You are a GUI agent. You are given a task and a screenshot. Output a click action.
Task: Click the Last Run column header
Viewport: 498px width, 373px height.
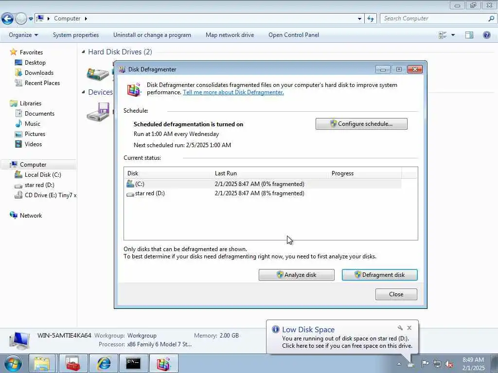pos(270,173)
